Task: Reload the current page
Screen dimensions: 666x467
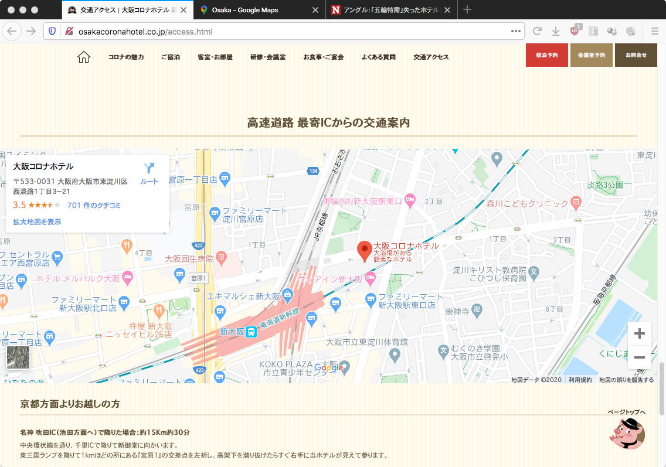Action: (537, 31)
